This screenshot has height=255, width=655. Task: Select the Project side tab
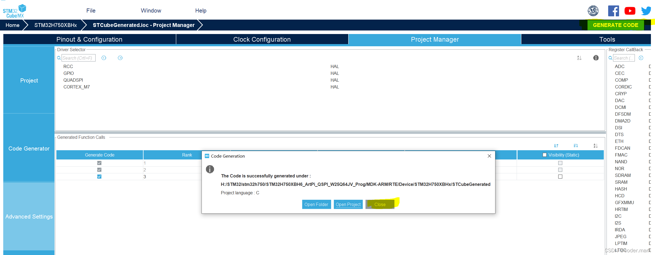(29, 80)
